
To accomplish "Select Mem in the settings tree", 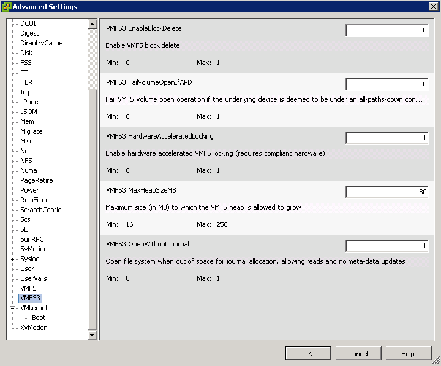I will coord(27,121).
